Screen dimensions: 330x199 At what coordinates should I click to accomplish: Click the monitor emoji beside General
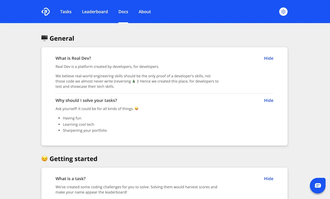44,38
